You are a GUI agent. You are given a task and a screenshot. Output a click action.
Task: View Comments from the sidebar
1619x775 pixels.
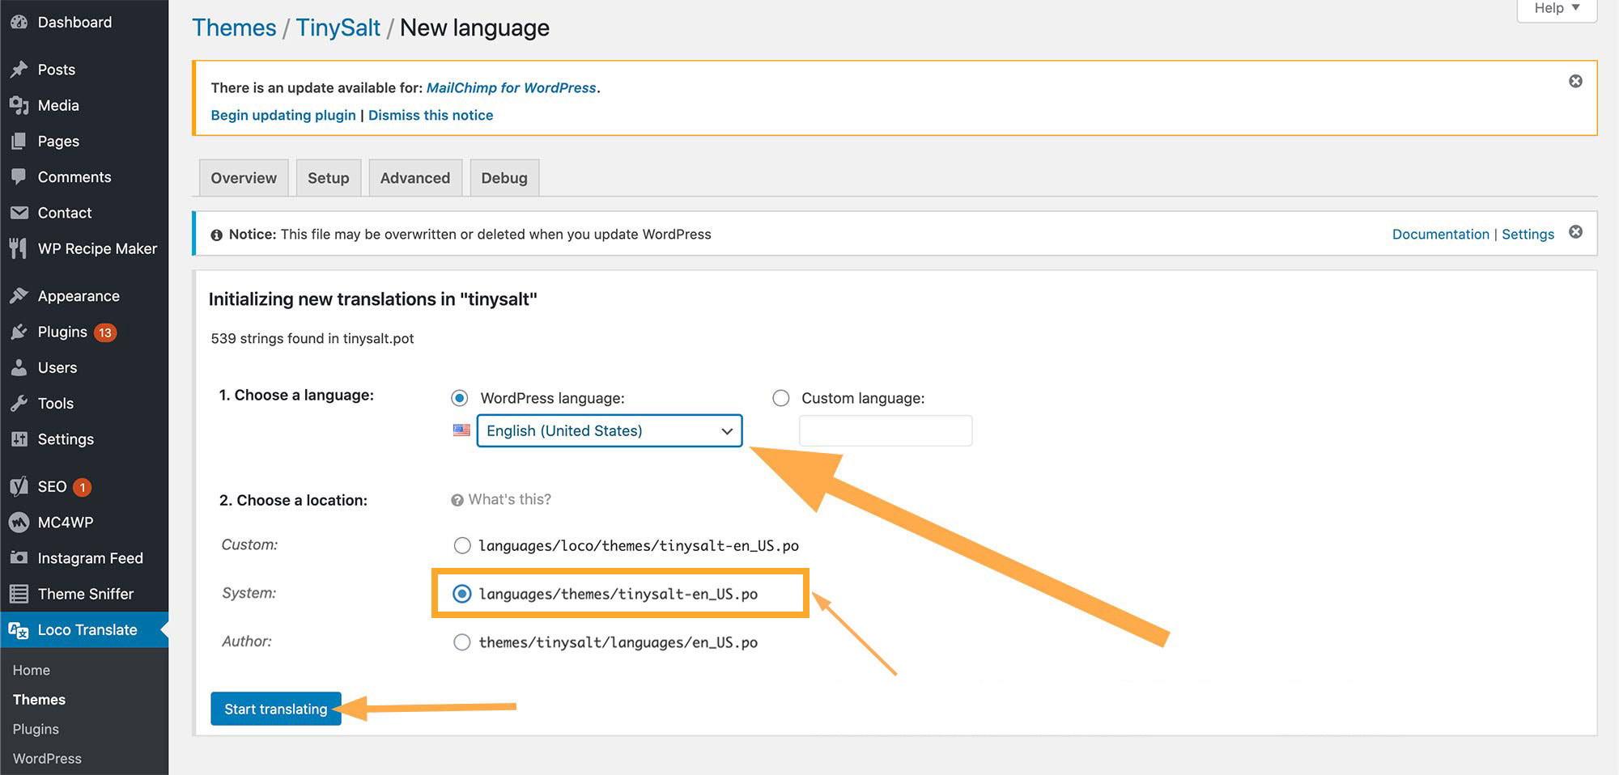[74, 176]
